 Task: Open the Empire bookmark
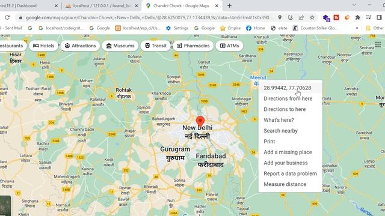(x=230, y=28)
